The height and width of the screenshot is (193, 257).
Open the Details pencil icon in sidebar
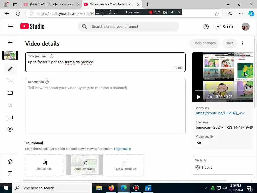(x=10, y=69)
